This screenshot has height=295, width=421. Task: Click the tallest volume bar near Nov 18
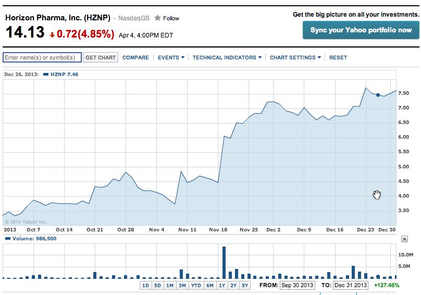(224, 263)
